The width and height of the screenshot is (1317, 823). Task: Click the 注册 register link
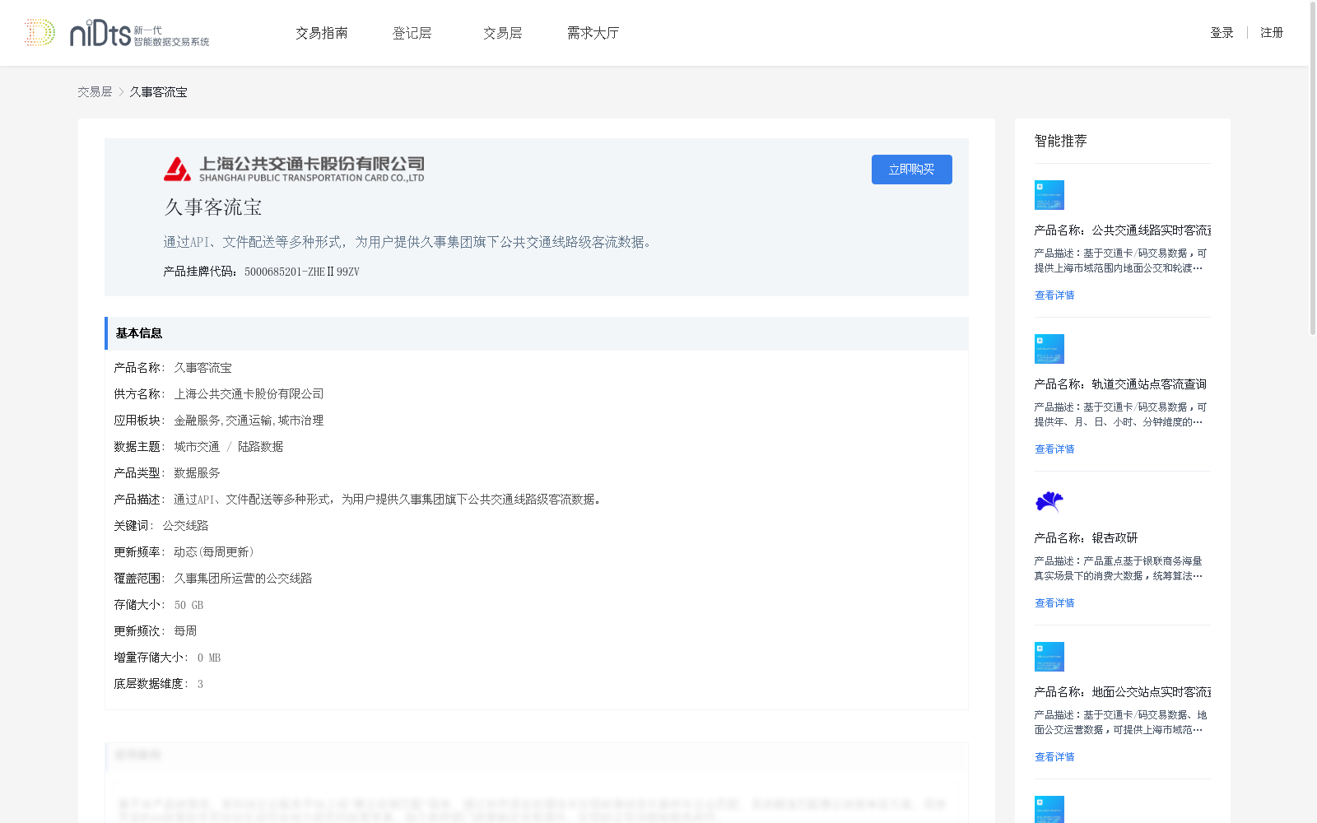(1272, 33)
